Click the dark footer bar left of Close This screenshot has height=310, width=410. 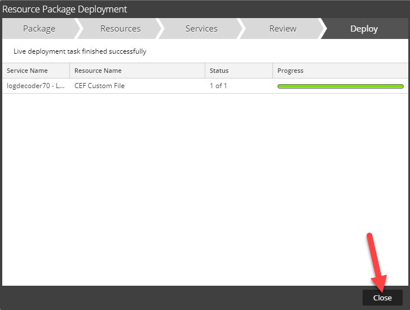tap(180, 298)
